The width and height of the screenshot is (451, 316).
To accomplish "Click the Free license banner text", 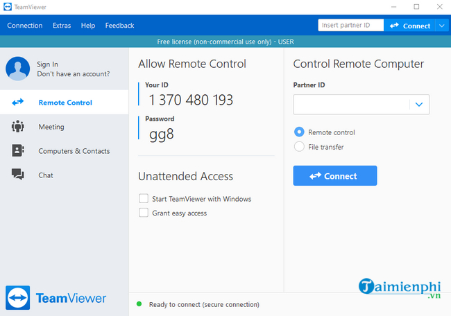I will 226,42.
